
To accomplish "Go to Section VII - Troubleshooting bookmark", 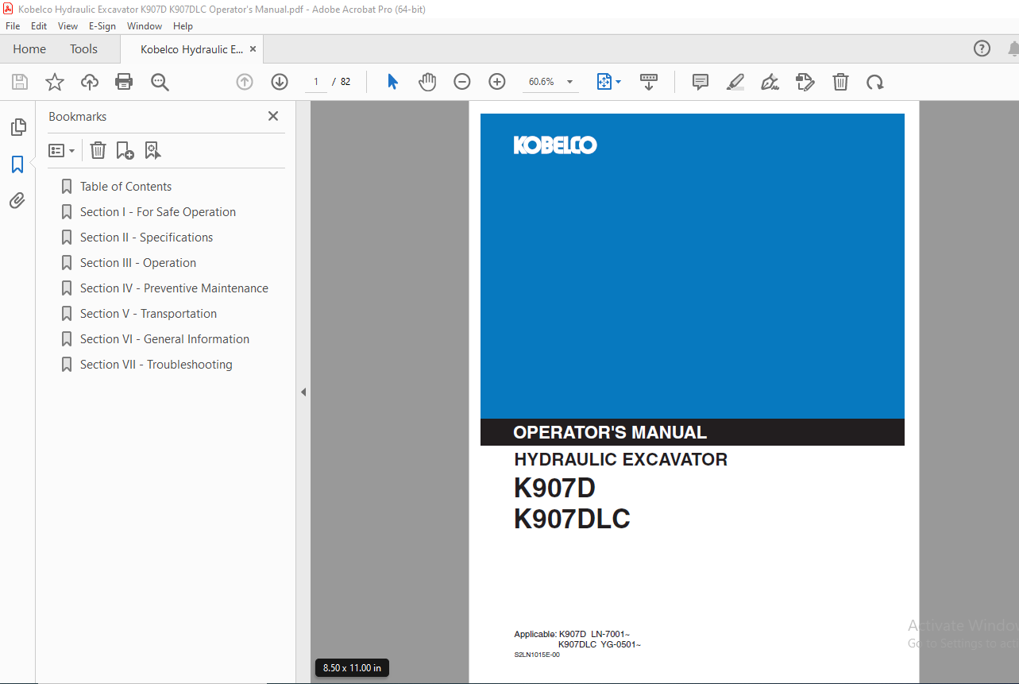I will pyautogui.click(x=156, y=365).
